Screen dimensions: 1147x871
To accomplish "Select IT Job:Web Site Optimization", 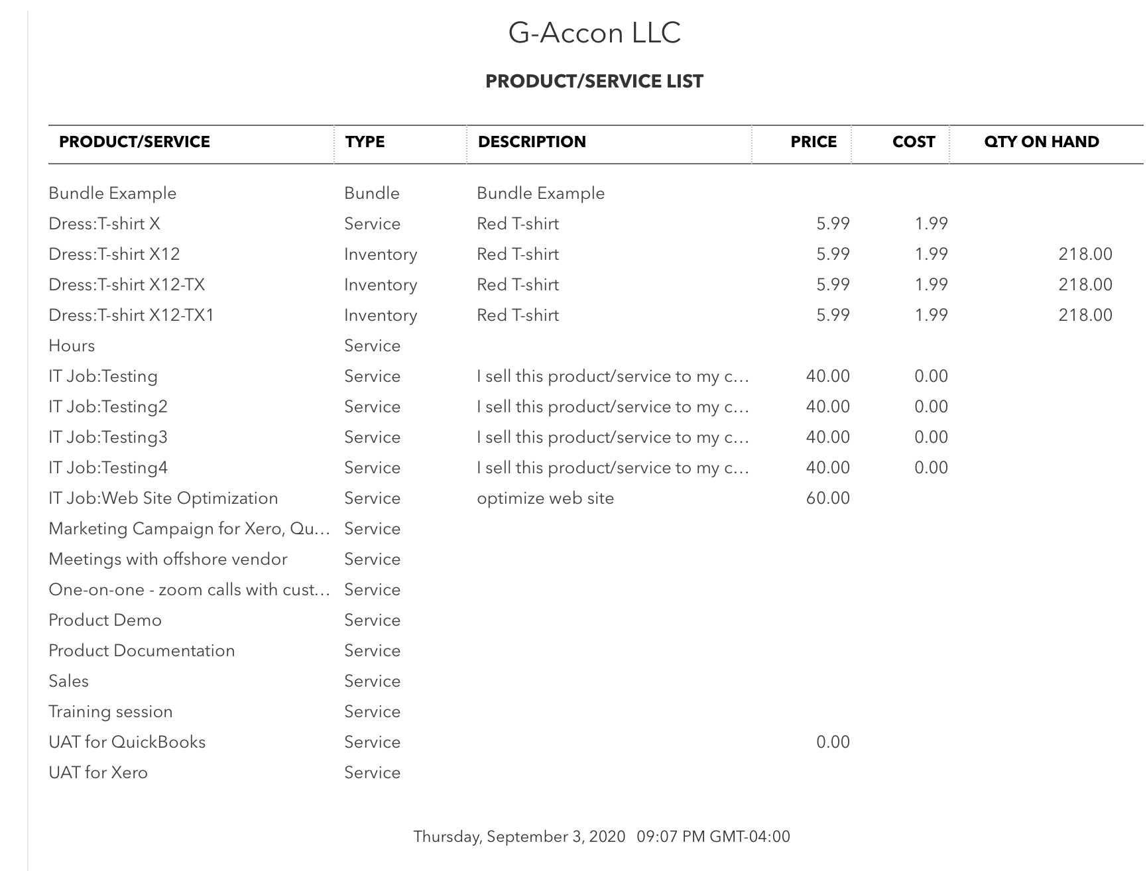I will tap(163, 498).
